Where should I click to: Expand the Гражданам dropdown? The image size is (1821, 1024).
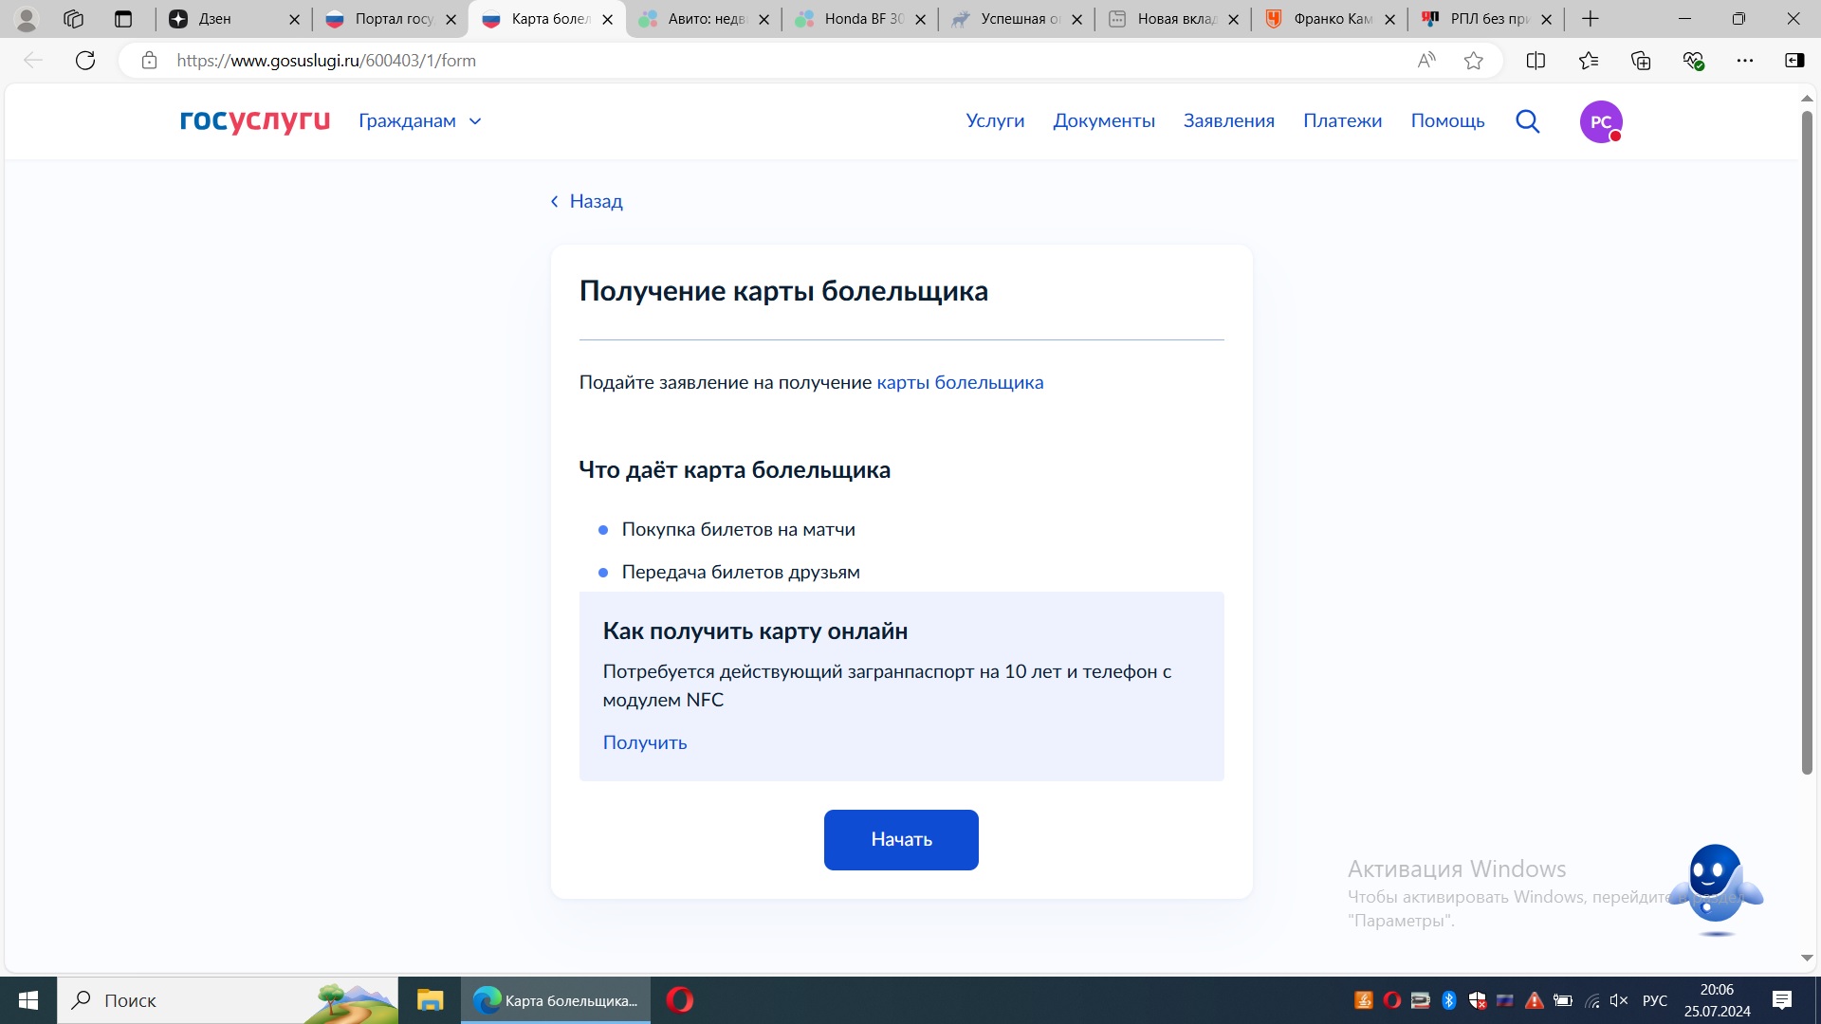420,121
